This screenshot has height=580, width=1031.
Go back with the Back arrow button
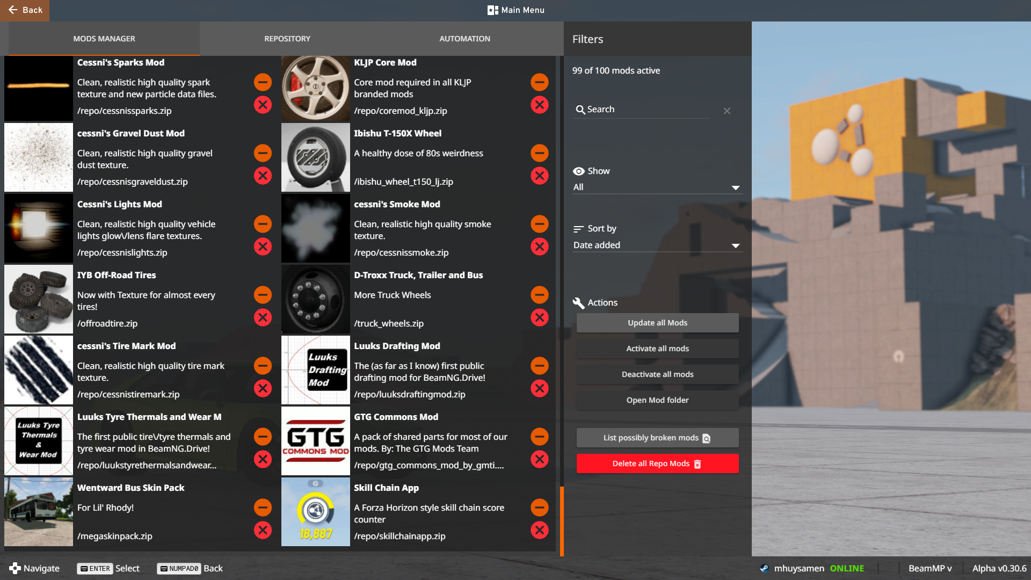tap(25, 10)
